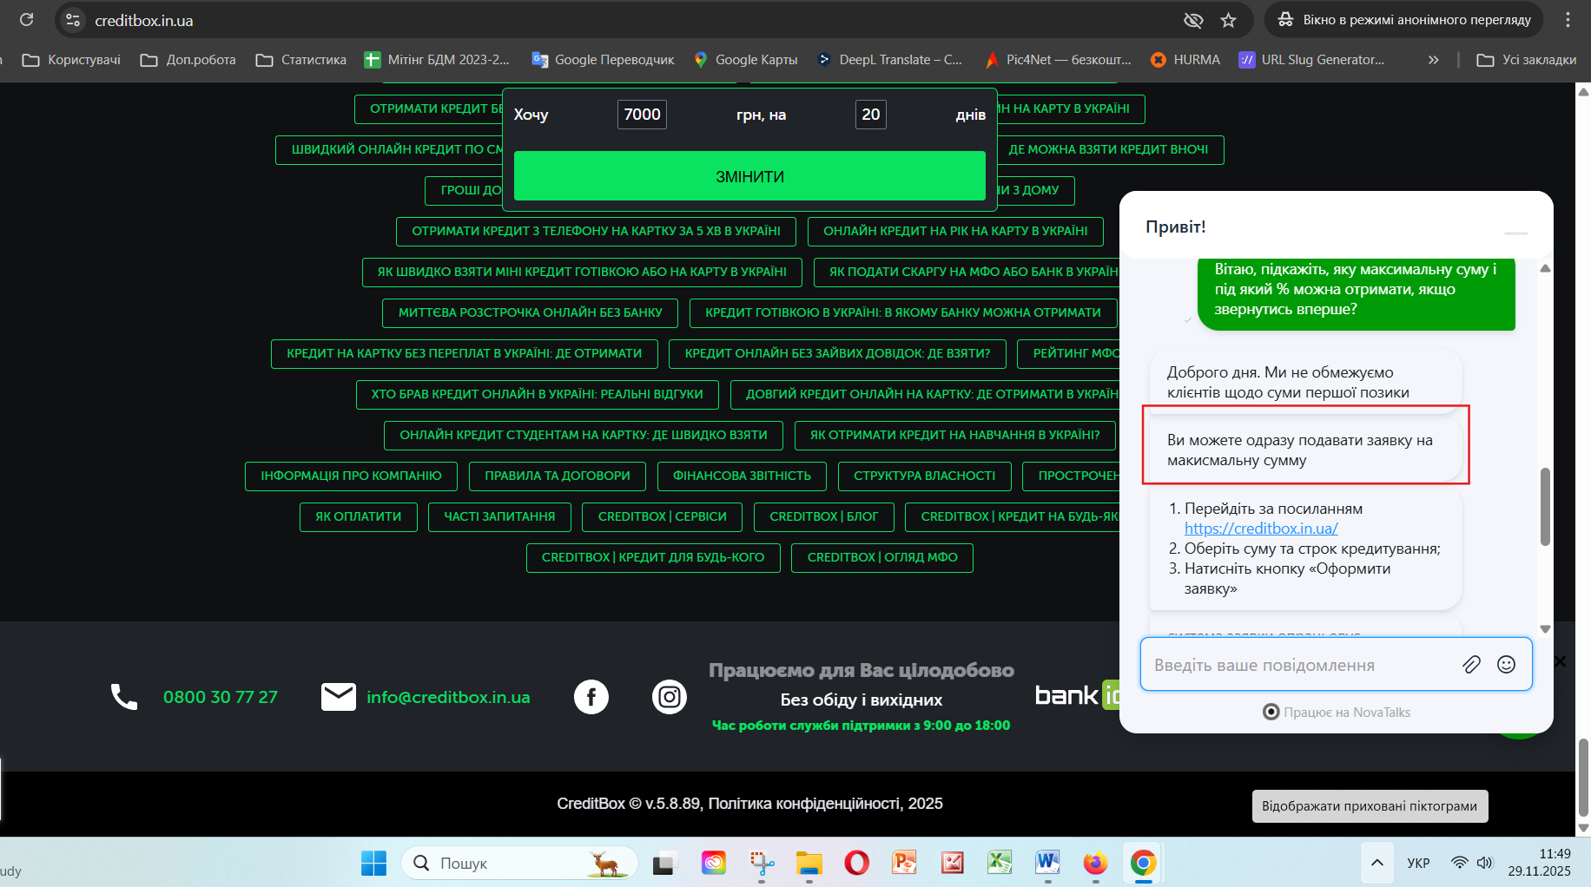Open the Instagram page icon

670,697
